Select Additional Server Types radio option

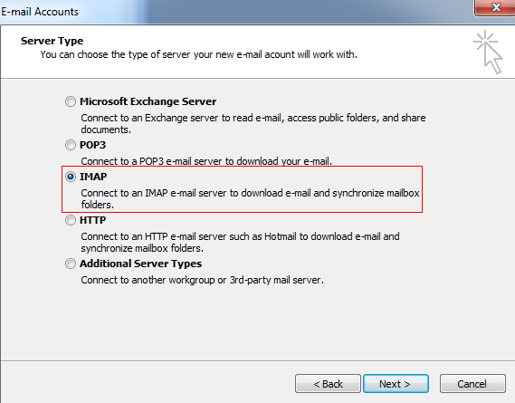tap(71, 264)
